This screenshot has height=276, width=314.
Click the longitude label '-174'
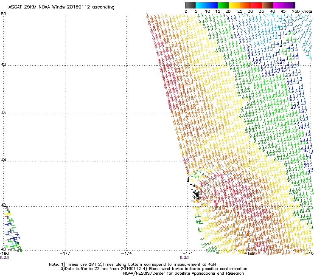coord(126,253)
